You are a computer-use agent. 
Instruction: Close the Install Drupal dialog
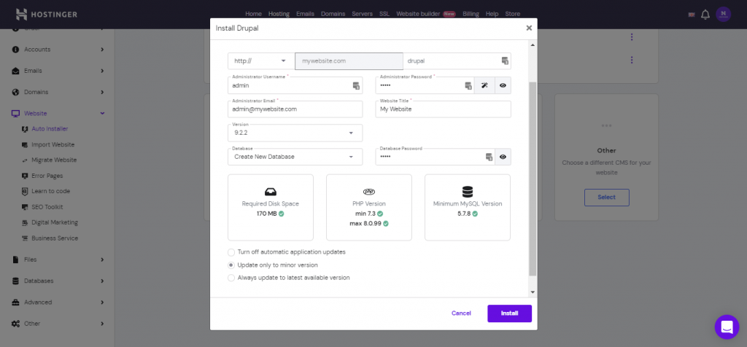pyautogui.click(x=529, y=28)
